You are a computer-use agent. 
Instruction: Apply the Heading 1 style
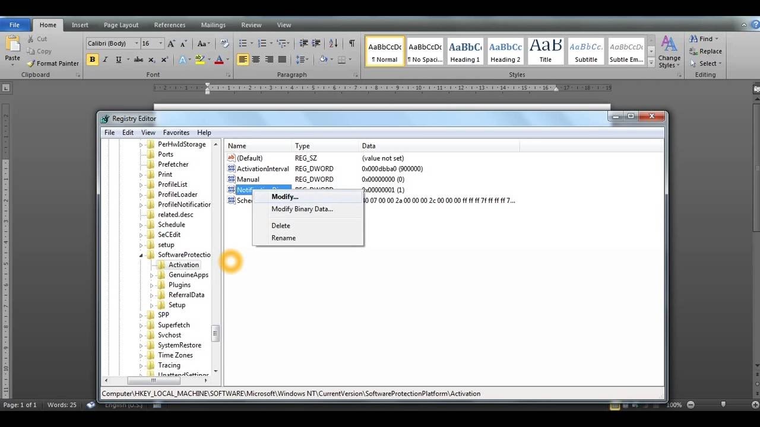pyautogui.click(x=465, y=51)
